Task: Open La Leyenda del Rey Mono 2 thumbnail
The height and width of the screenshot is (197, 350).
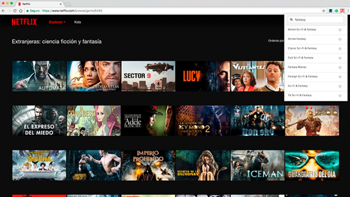Action: [x=203, y=121]
